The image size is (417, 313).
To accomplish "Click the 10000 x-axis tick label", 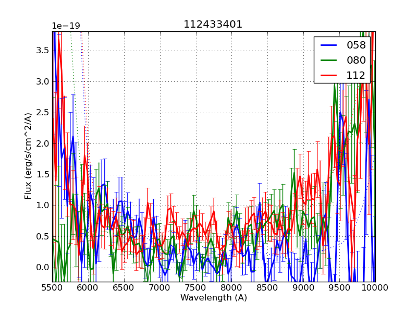I will [x=375, y=288].
